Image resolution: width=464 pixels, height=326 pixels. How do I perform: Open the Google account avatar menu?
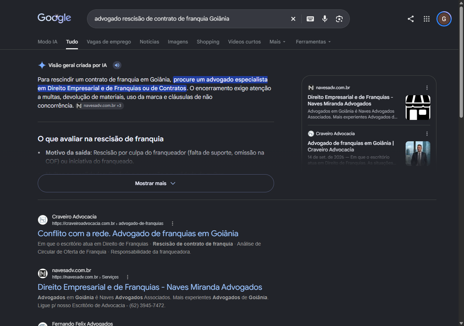pos(444,19)
